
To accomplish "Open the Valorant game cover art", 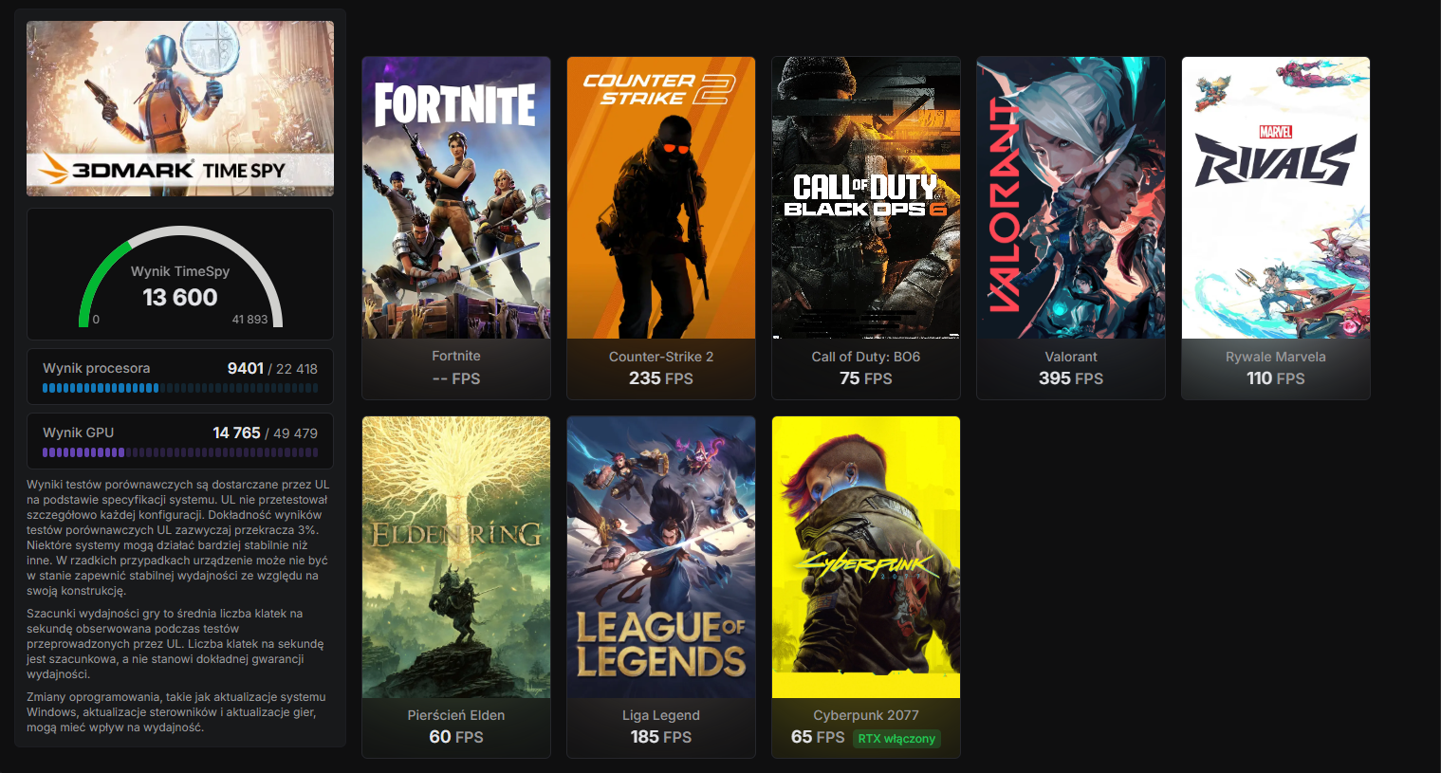I will click(x=1071, y=197).
